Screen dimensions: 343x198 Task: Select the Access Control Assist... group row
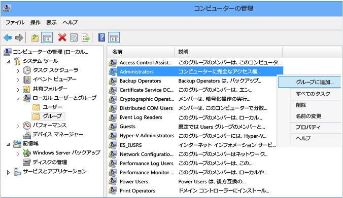point(195,62)
